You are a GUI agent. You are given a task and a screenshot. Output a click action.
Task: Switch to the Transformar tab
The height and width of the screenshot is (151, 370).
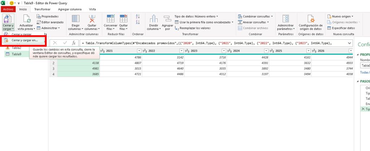[42, 9]
